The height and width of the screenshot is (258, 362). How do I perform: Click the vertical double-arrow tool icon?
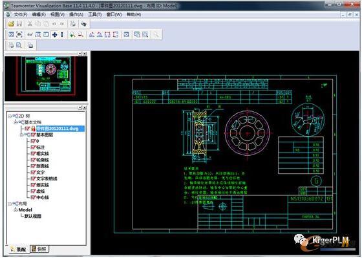[62, 35]
